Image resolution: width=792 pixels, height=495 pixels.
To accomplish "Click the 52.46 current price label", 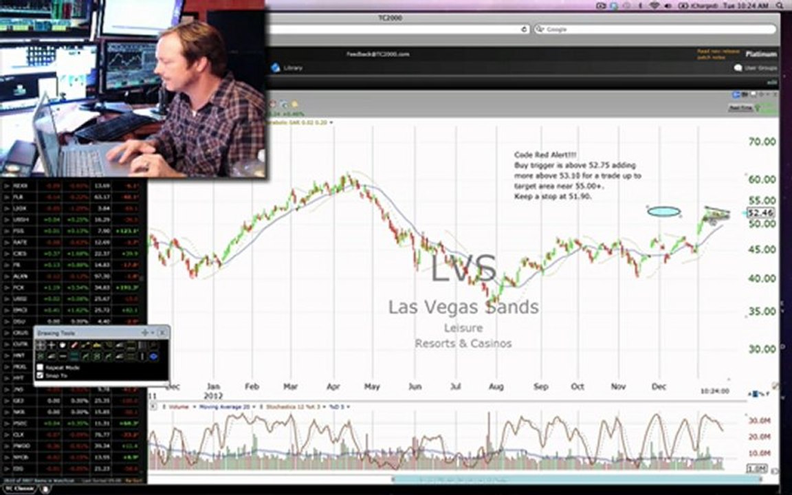I will (760, 212).
